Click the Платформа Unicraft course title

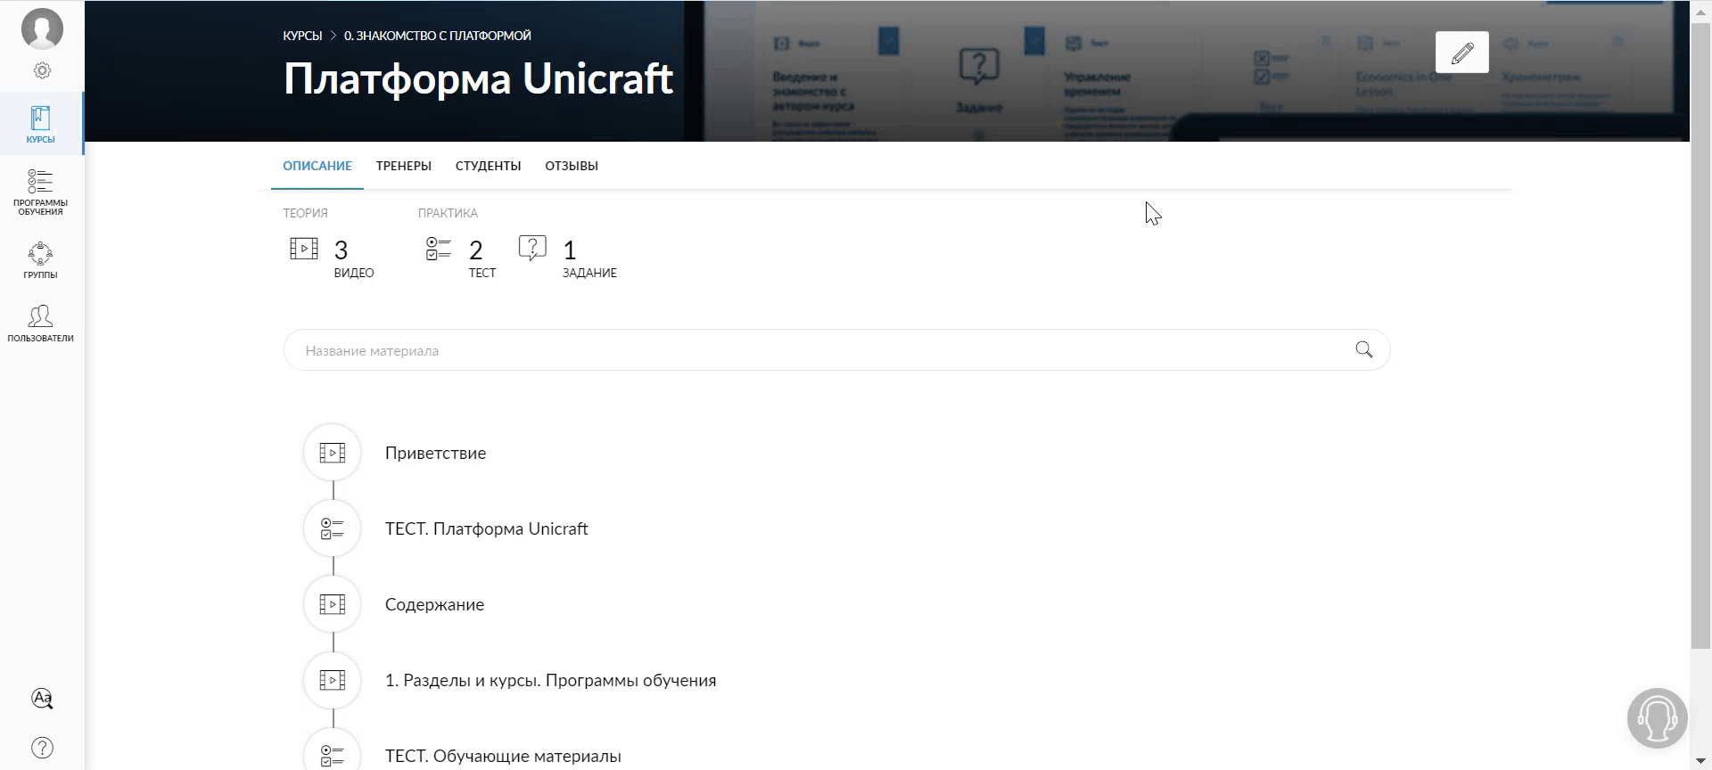[478, 78]
